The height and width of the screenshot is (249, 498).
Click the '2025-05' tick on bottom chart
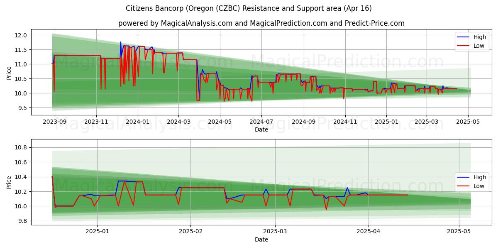[x=459, y=232]
